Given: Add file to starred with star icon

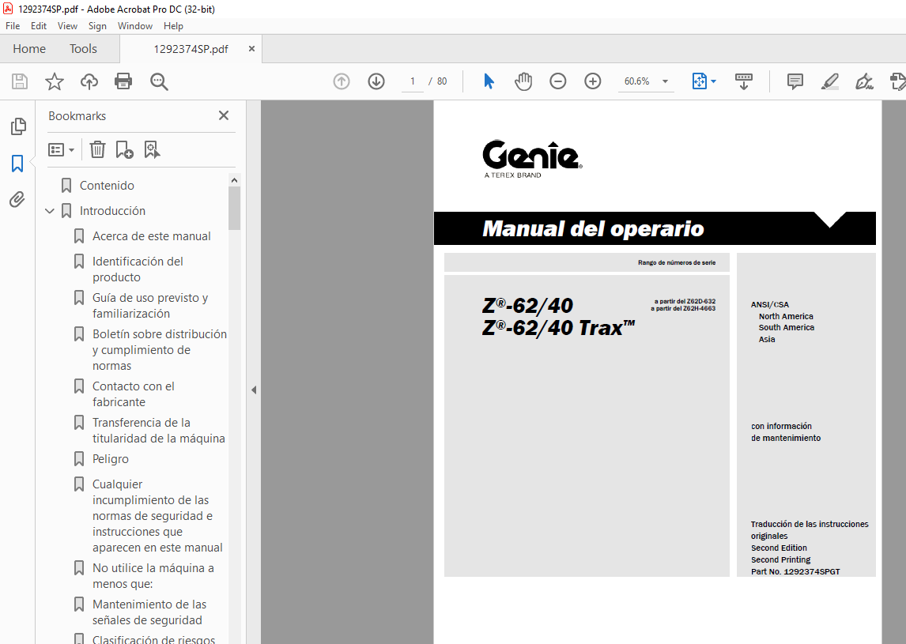Looking at the screenshot, I should (55, 81).
